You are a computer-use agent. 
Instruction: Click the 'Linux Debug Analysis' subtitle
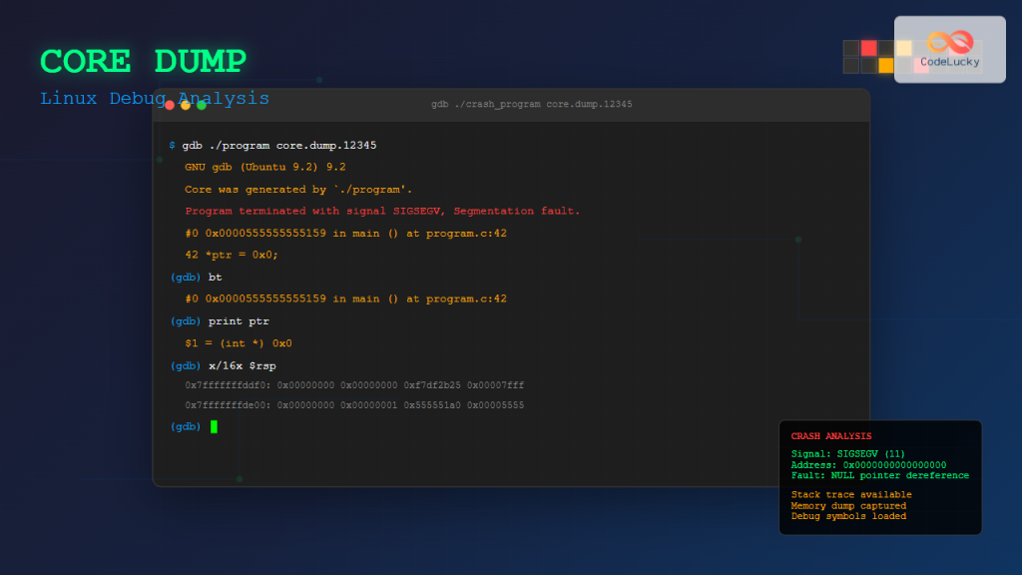[155, 98]
